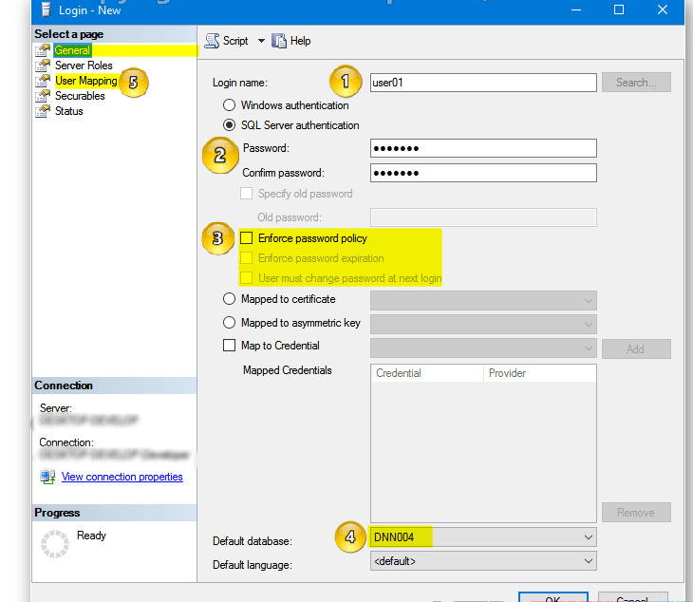Image resolution: width=693 pixels, height=602 pixels.
Task: Maximize the Login - New window
Action: tap(619, 9)
